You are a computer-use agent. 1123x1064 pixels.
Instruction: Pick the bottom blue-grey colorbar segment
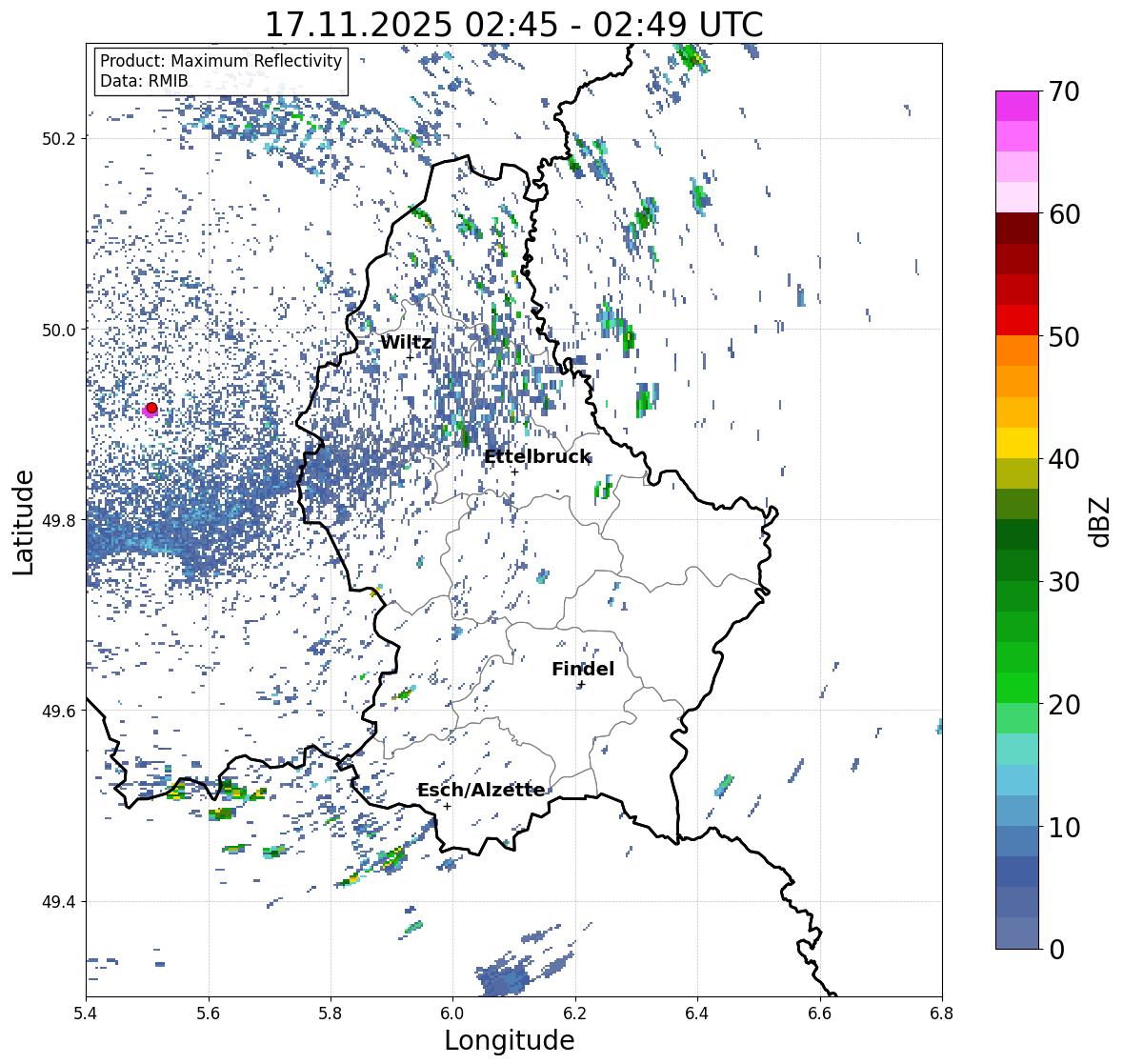[x=1017, y=934]
